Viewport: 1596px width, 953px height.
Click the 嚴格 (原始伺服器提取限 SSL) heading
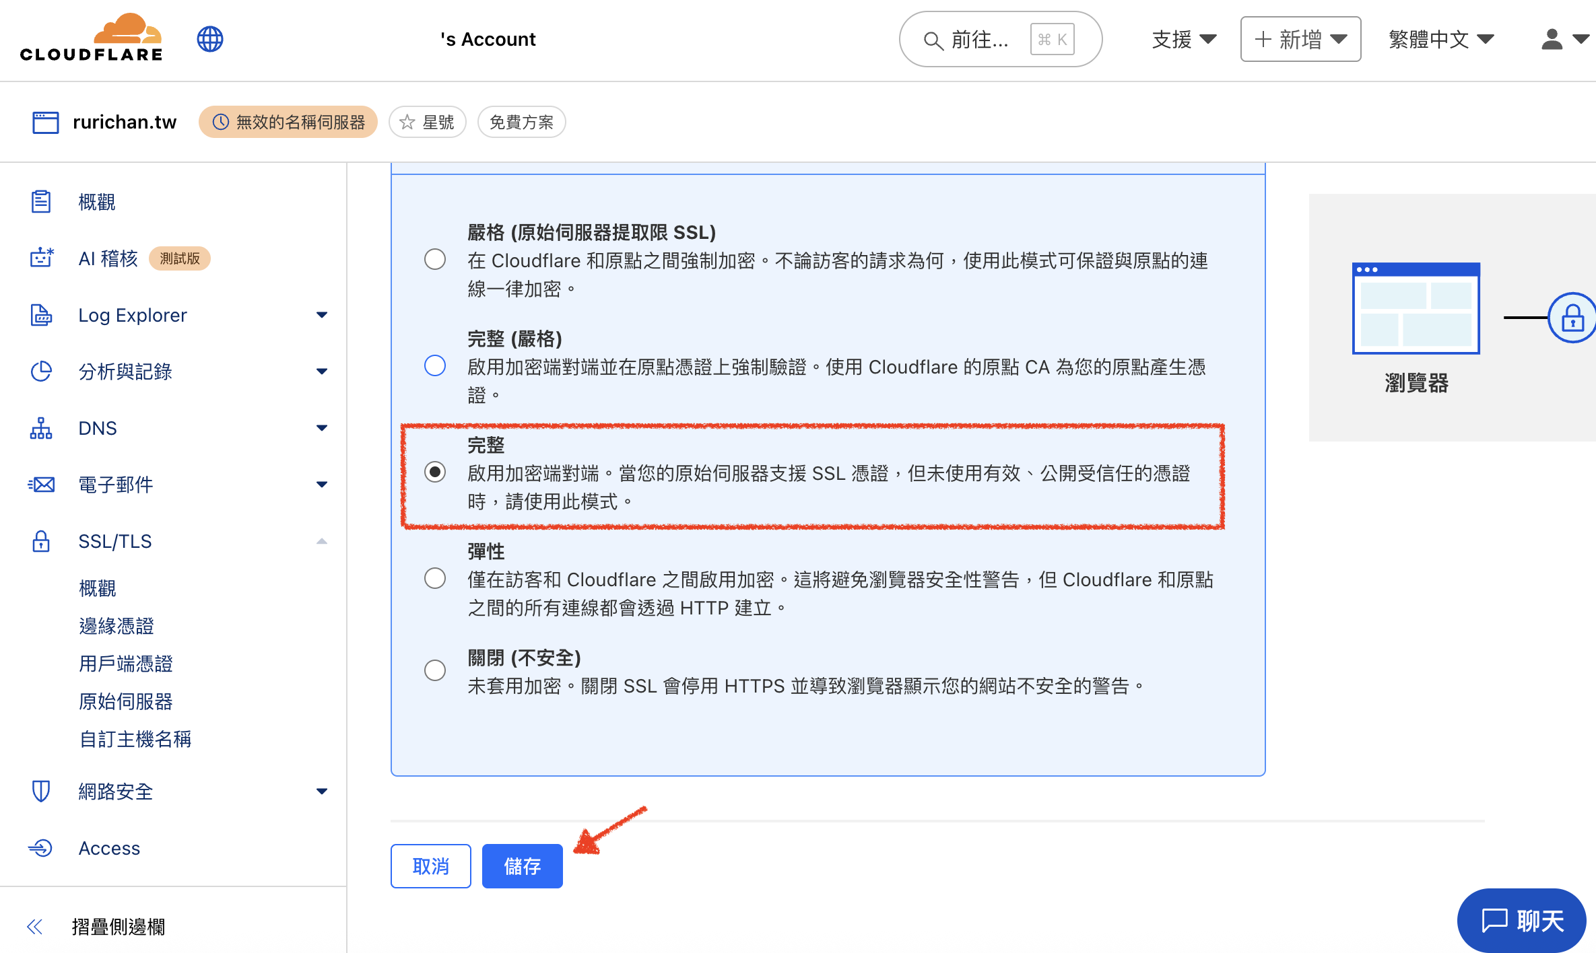[591, 232]
